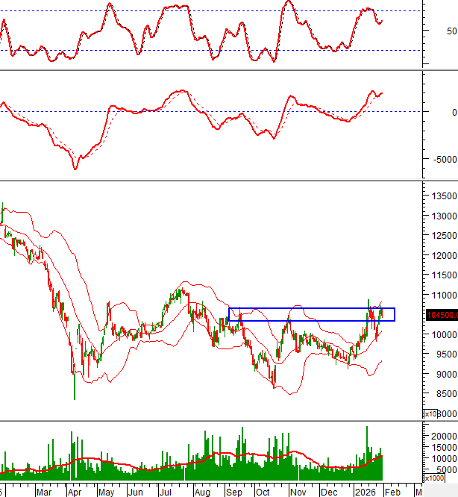This screenshot has width=458, height=497.
Task: Click the 2026 year marker on time axis
Action: point(365,492)
